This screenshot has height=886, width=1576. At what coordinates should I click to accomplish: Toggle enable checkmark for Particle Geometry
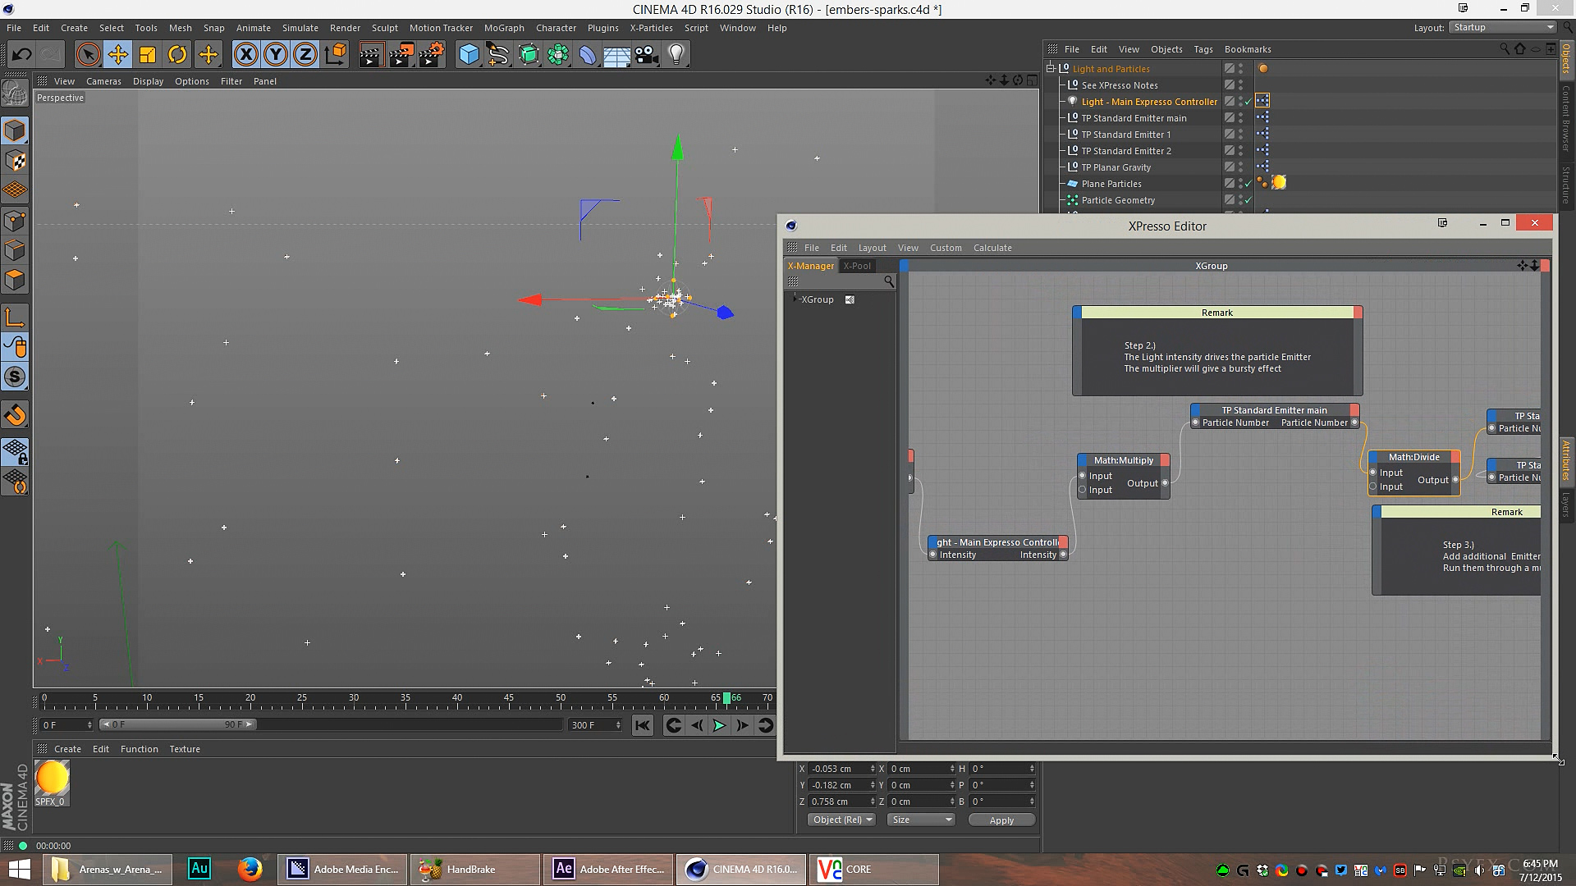pos(1248,200)
